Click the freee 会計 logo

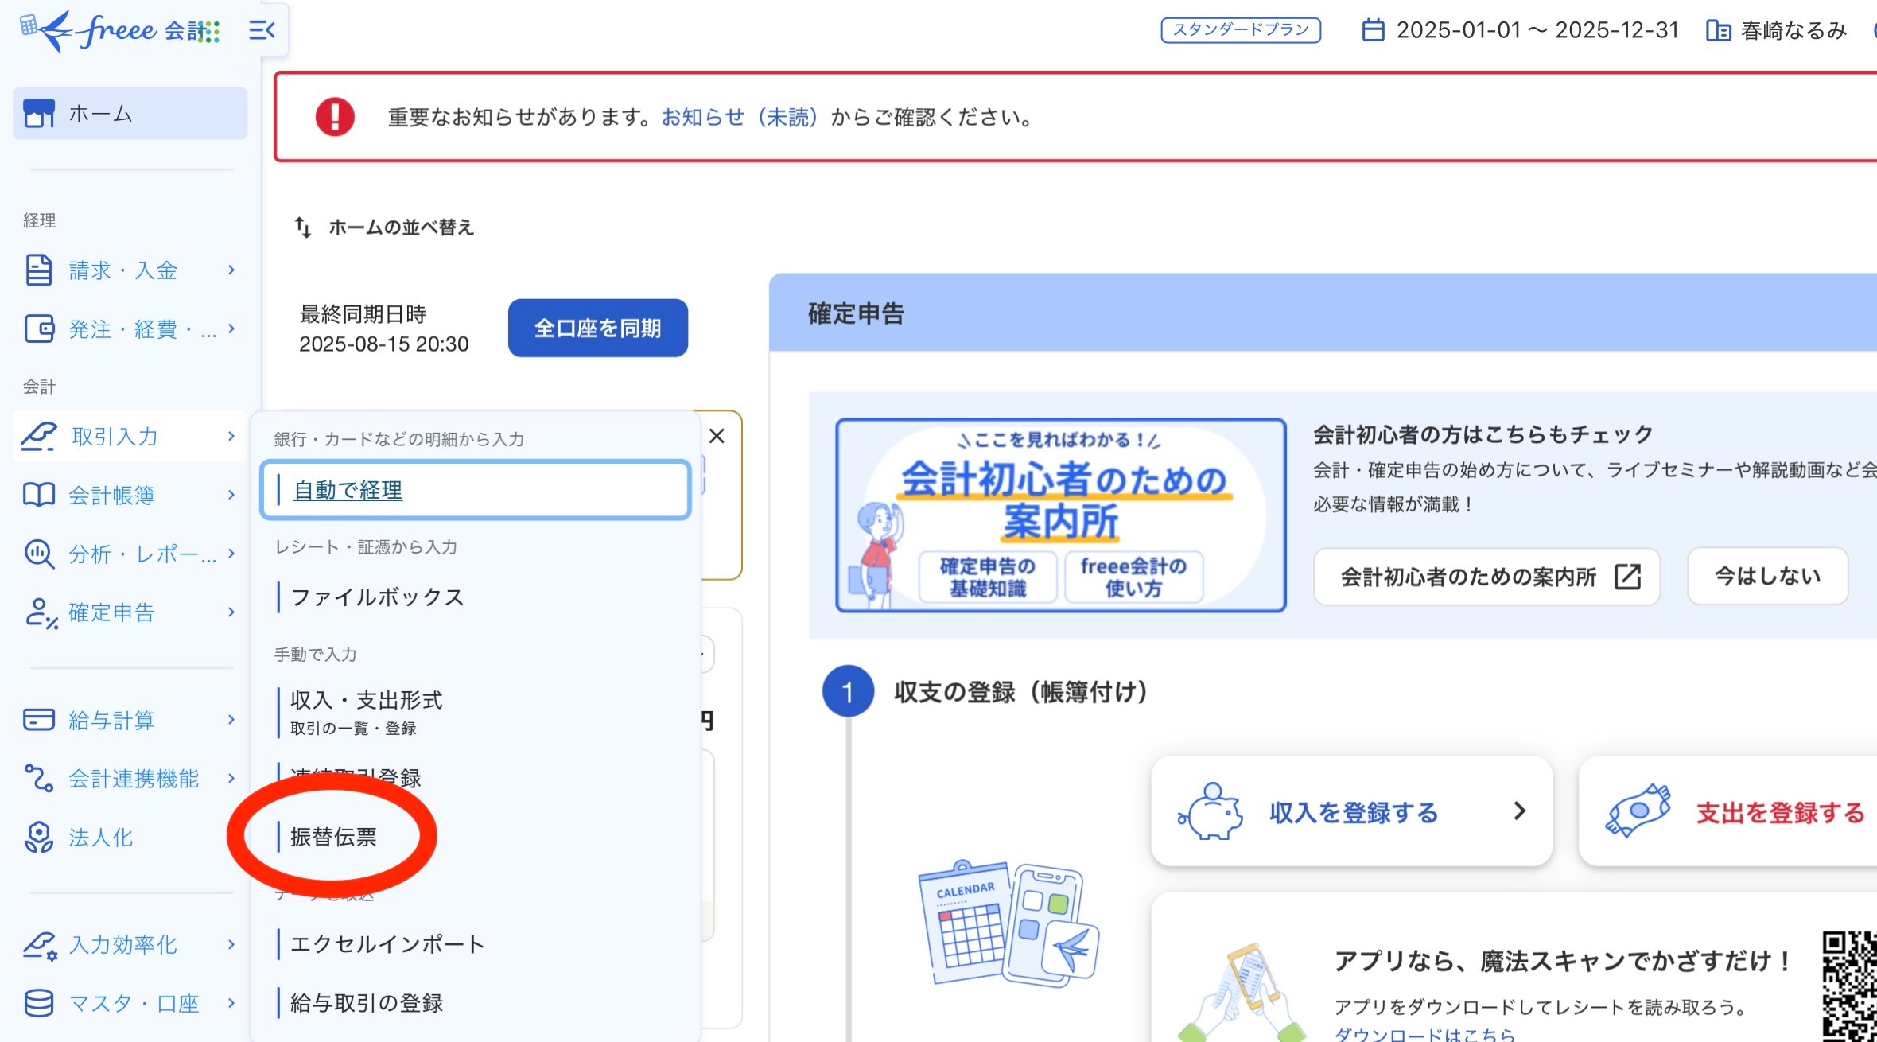click(119, 31)
